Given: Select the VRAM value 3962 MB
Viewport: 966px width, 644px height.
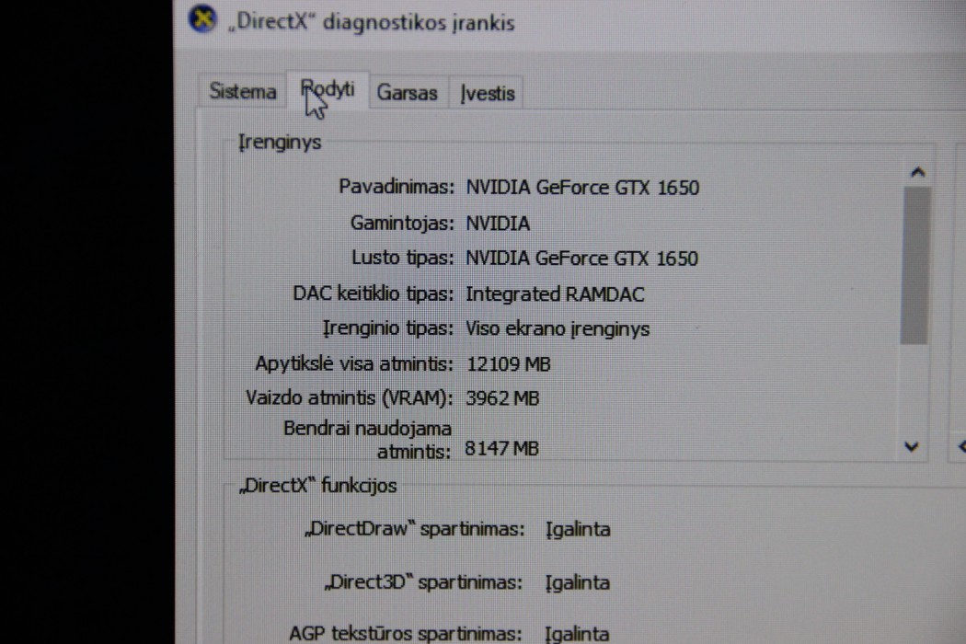Looking at the screenshot, I should (x=502, y=398).
